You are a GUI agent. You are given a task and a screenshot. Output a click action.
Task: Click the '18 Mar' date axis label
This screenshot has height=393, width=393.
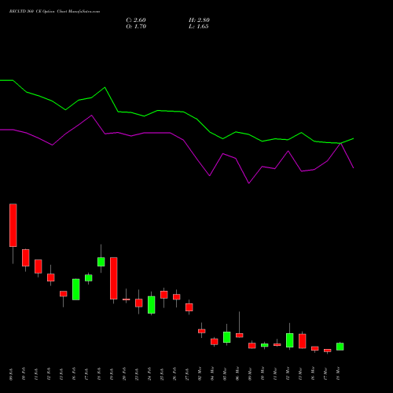pos(338,374)
